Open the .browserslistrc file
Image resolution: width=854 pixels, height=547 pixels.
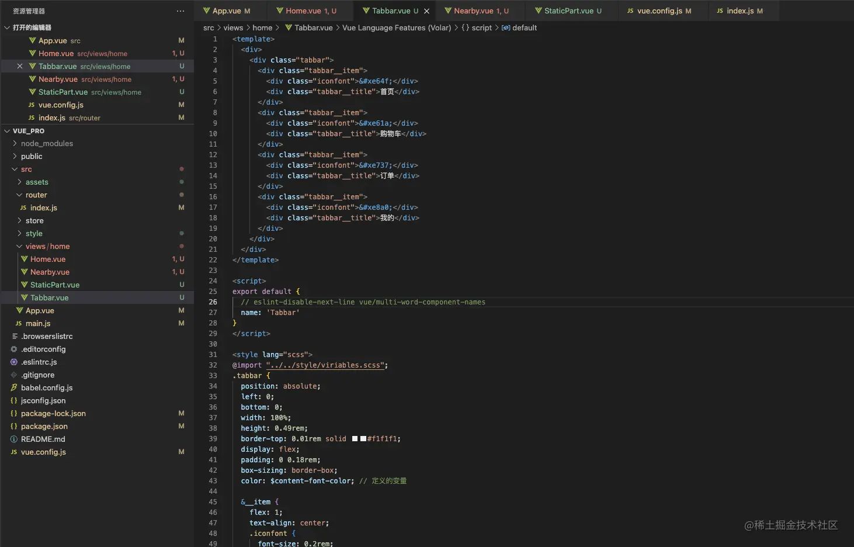[x=97, y=336]
